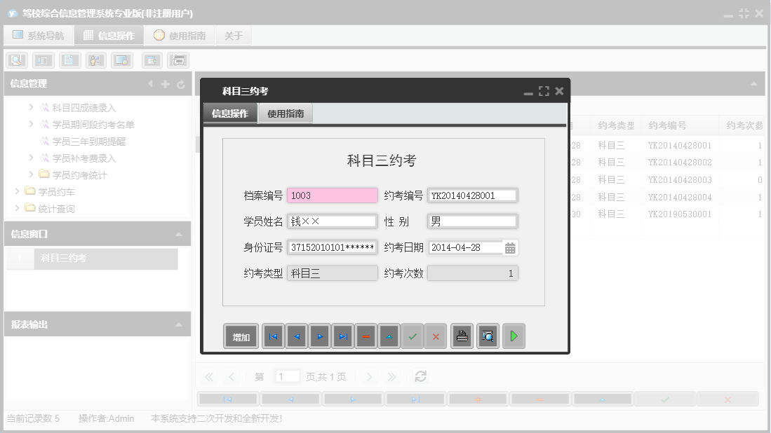Click the 增加 button to add record
The image size is (771, 433).
(x=241, y=336)
